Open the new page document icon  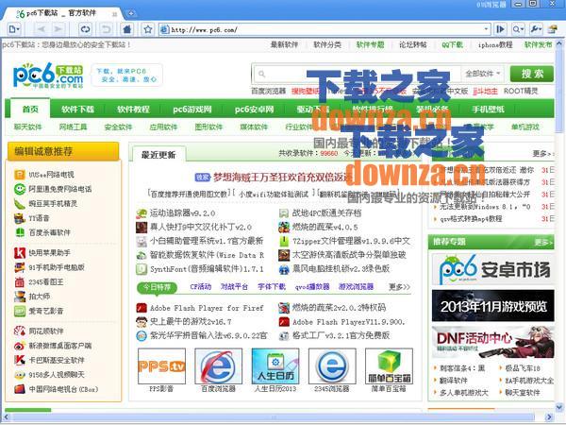tap(14, 29)
